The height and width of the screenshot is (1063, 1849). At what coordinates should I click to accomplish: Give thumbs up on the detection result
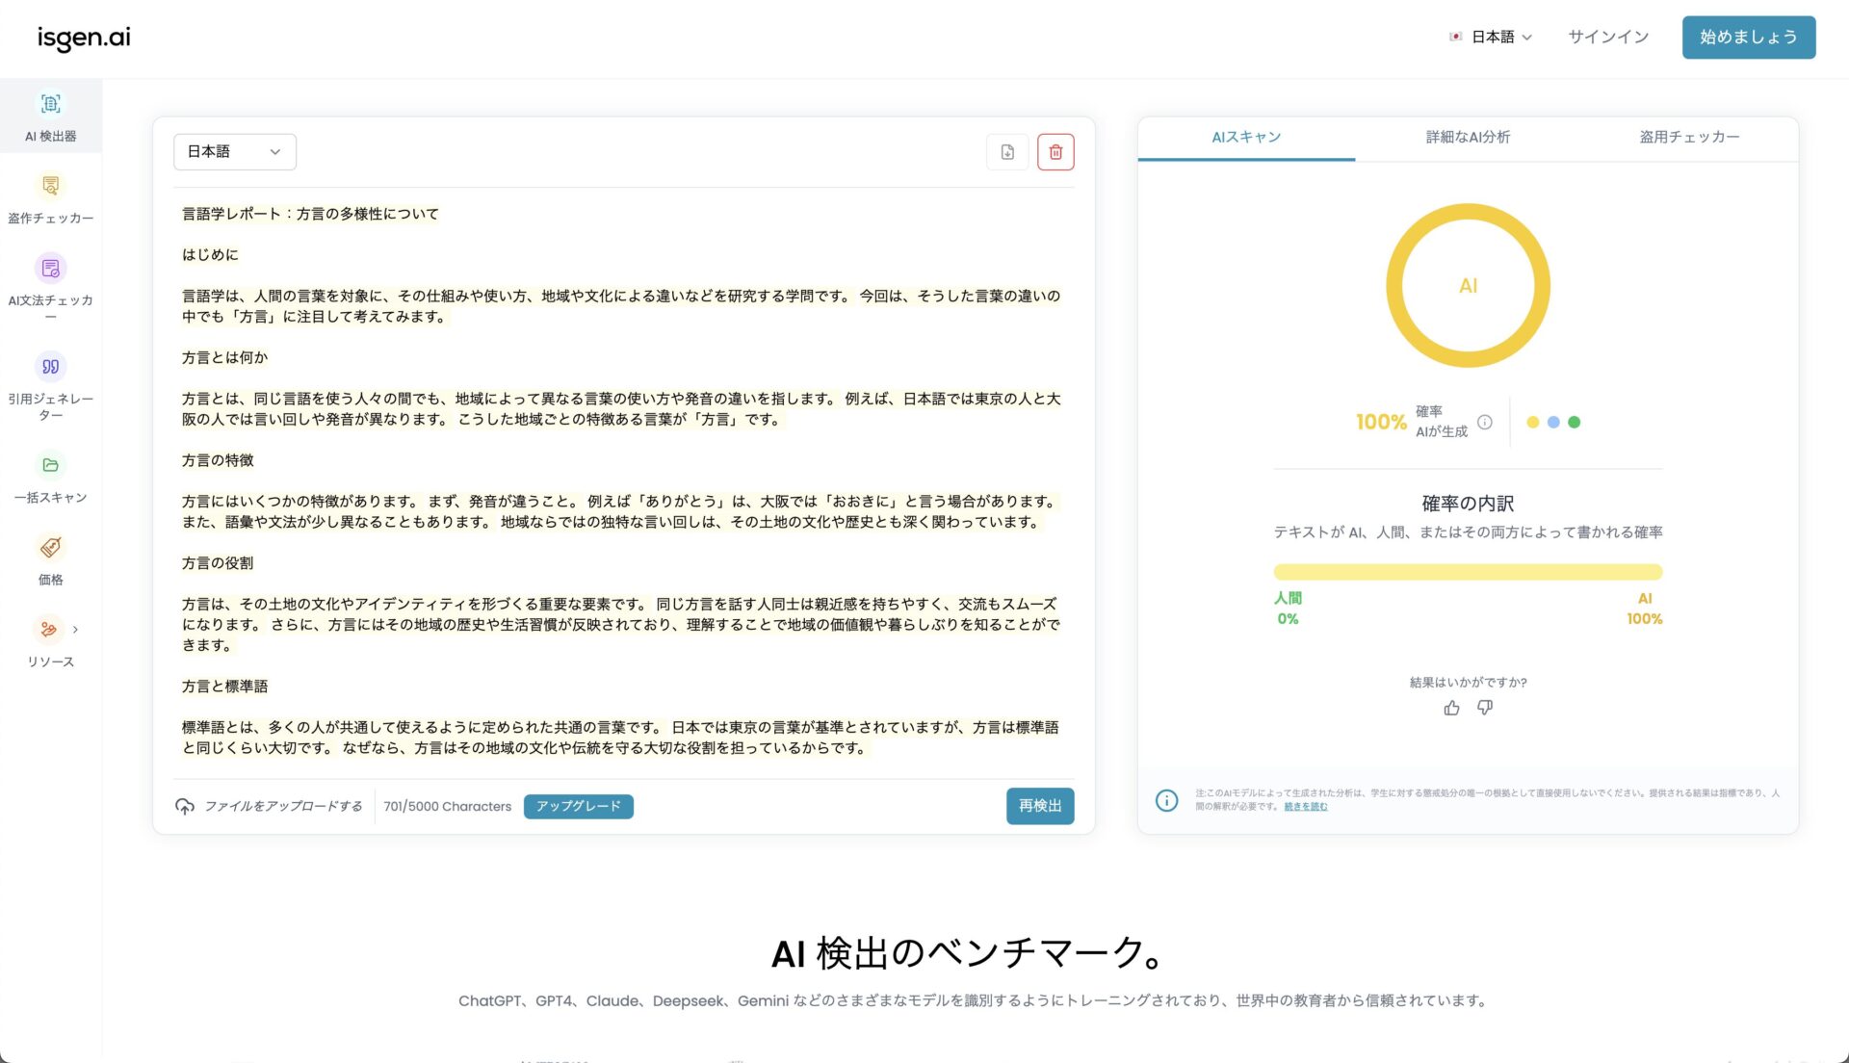click(1451, 708)
